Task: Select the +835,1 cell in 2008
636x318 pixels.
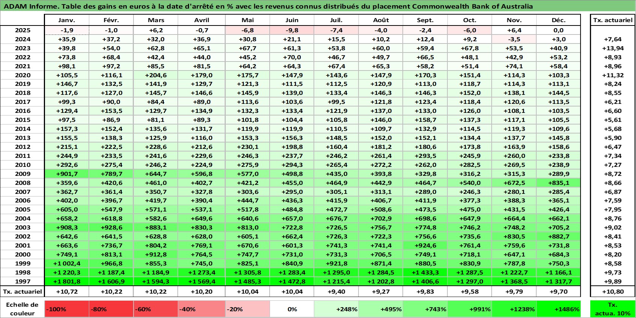Action: click(558, 183)
